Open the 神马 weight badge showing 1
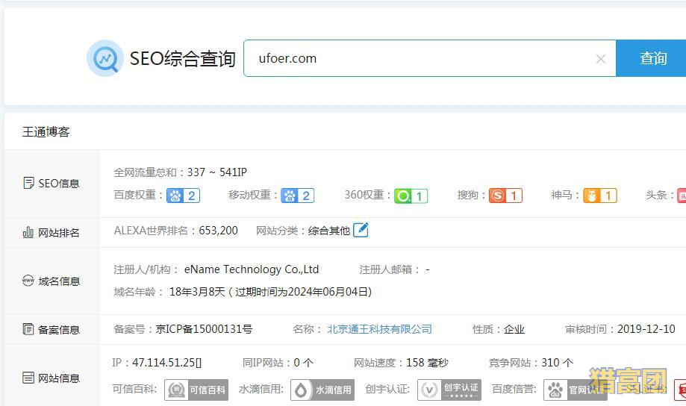The height and width of the screenshot is (406, 686). coord(600,196)
